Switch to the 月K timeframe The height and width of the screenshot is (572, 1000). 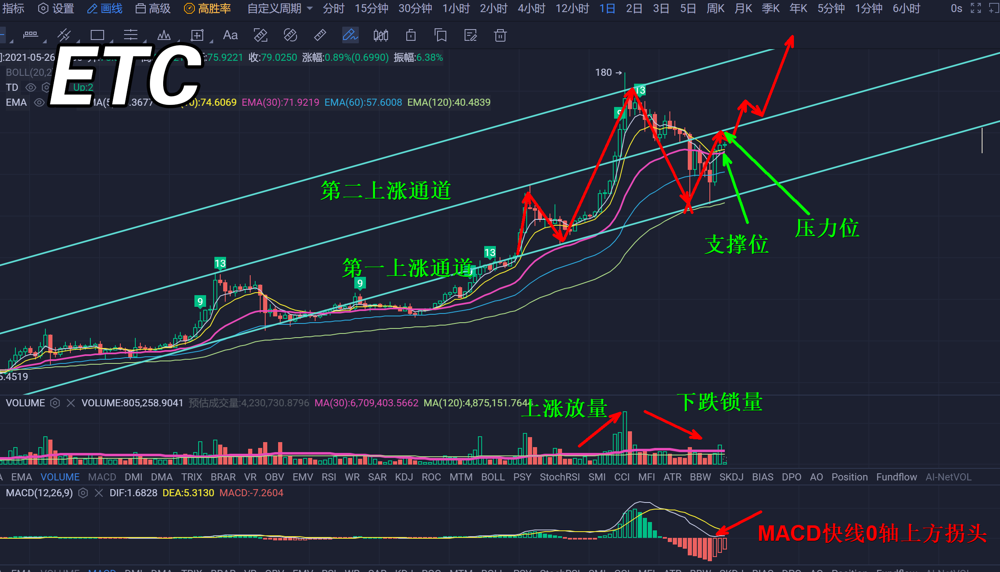[x=743, y=8]
